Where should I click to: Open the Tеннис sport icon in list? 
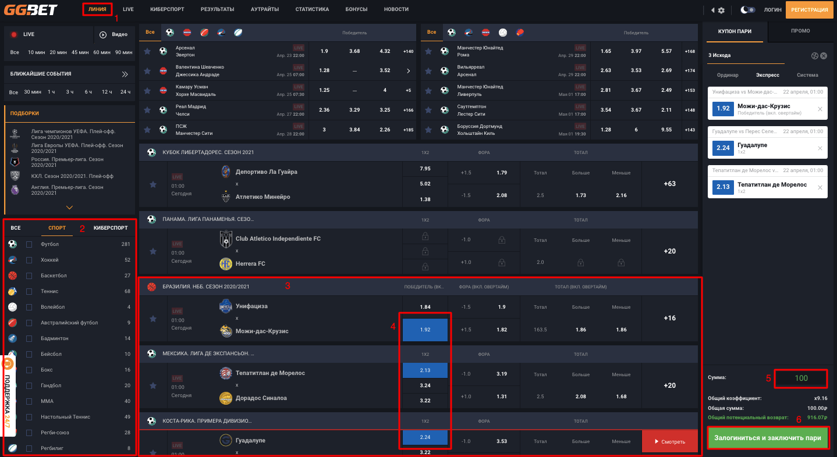coord(12,291)
